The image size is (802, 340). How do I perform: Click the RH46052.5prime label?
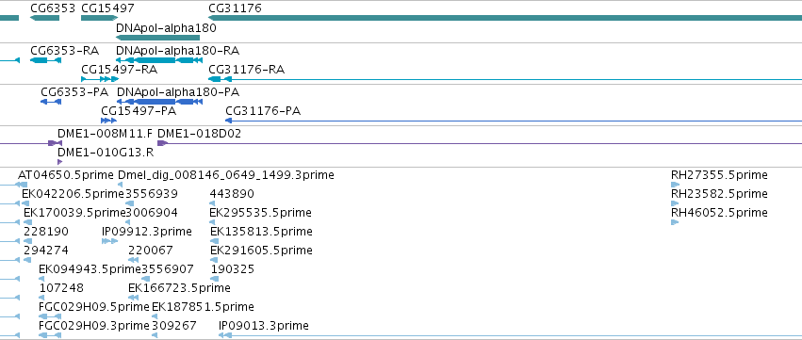[x=719, y=212]
